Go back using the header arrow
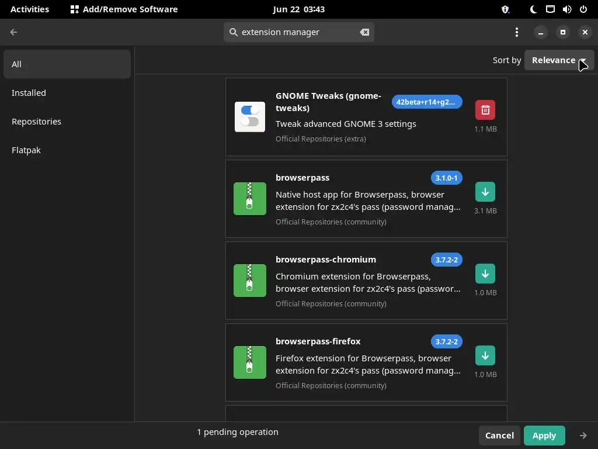Image resolution: width=598 pixels, height=449 pixels. 14,32
